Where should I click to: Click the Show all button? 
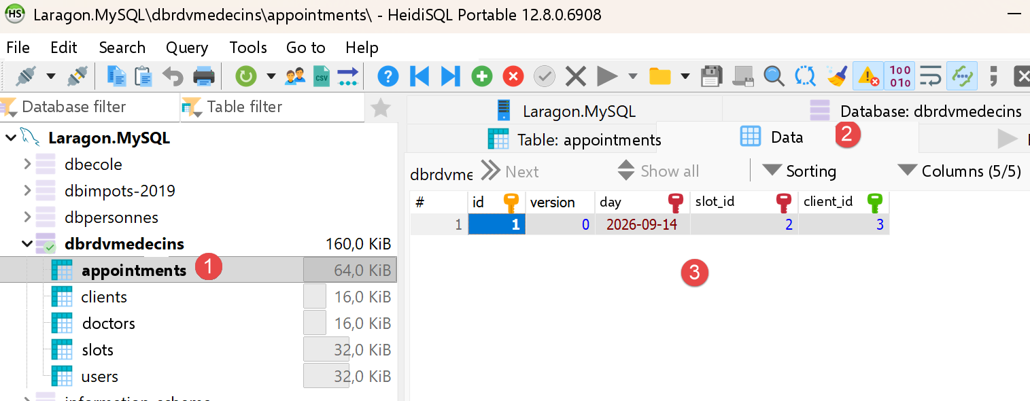pos(658,171)
